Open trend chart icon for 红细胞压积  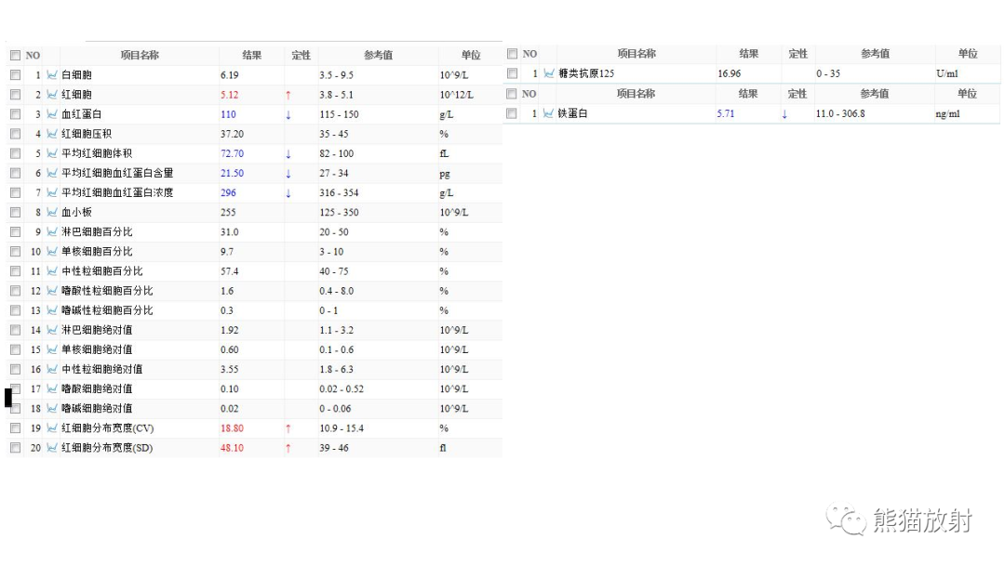[x=52, y=134]
